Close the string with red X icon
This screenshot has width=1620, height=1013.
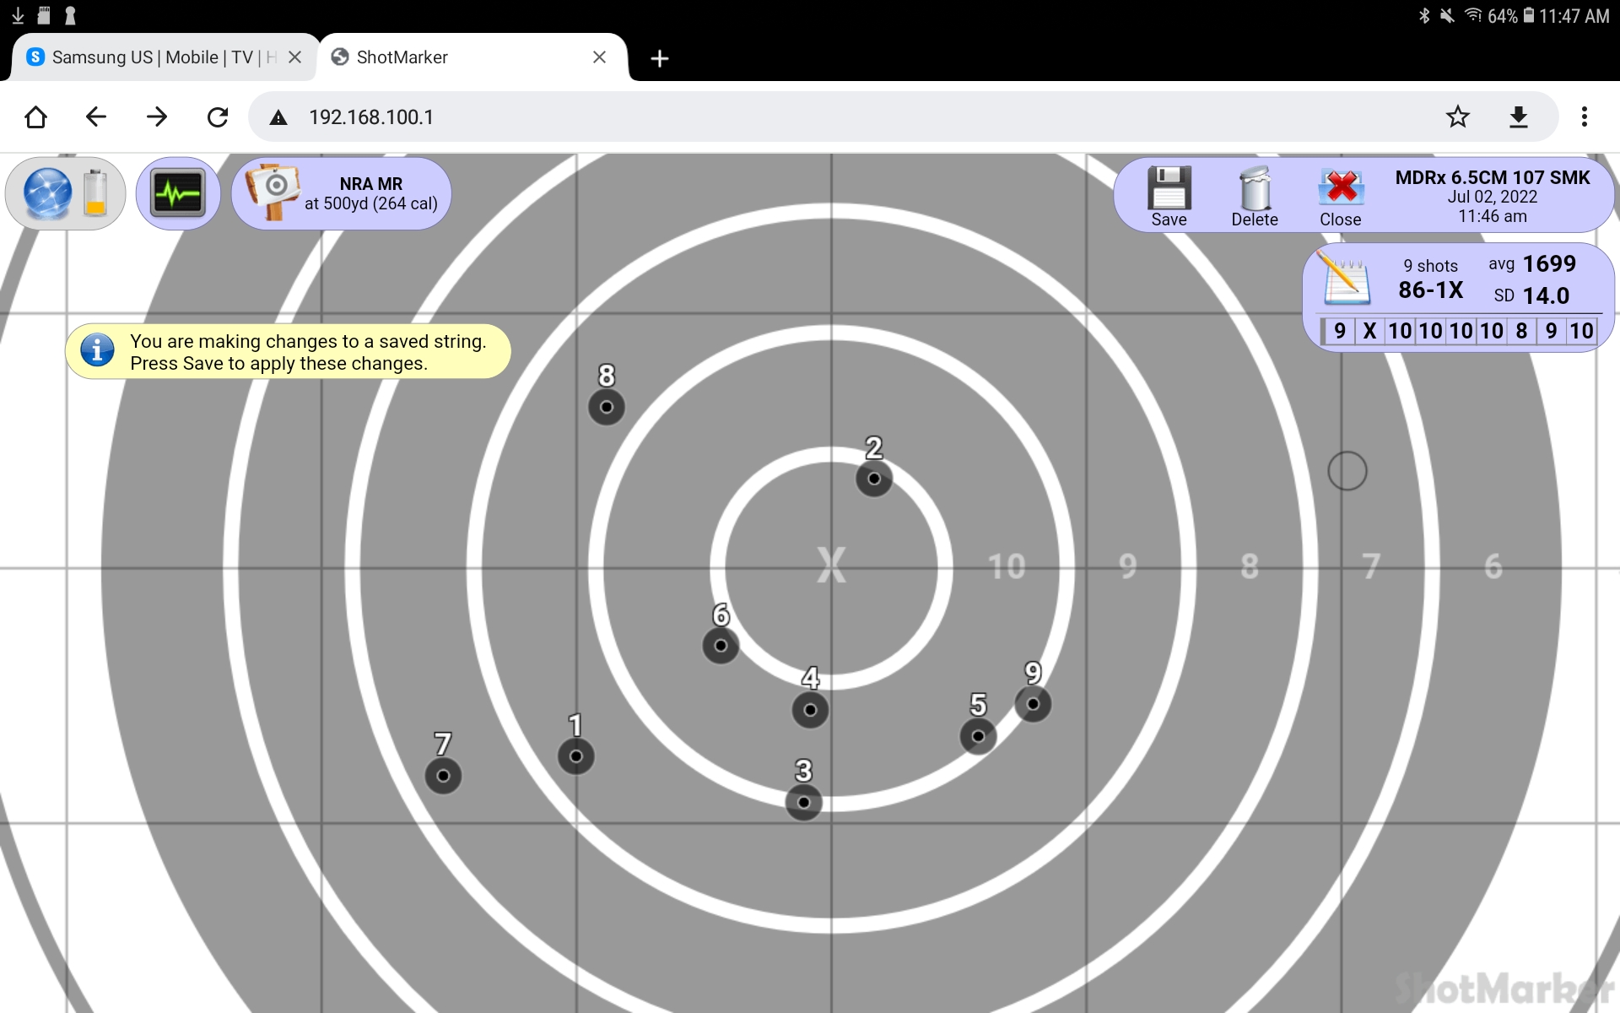[1341, 188]
